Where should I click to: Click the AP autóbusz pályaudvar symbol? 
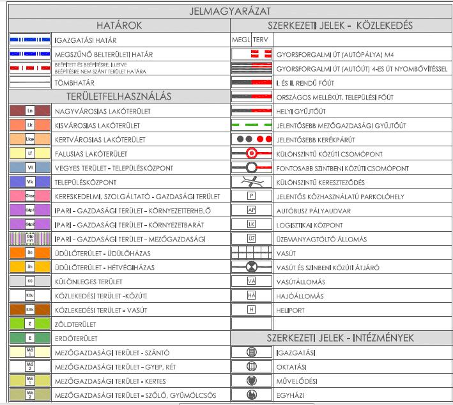tap(252, 210)
